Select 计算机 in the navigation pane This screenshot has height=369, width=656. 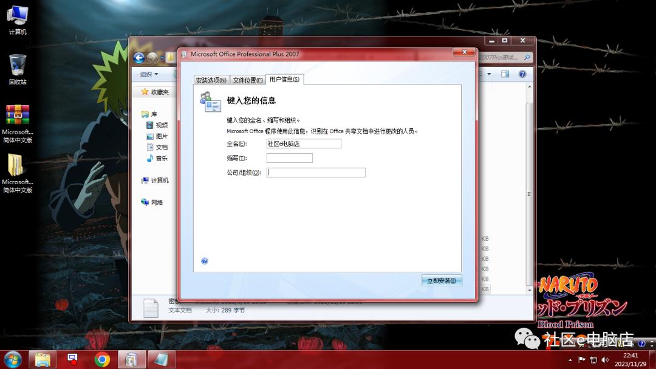pos(155,180)
